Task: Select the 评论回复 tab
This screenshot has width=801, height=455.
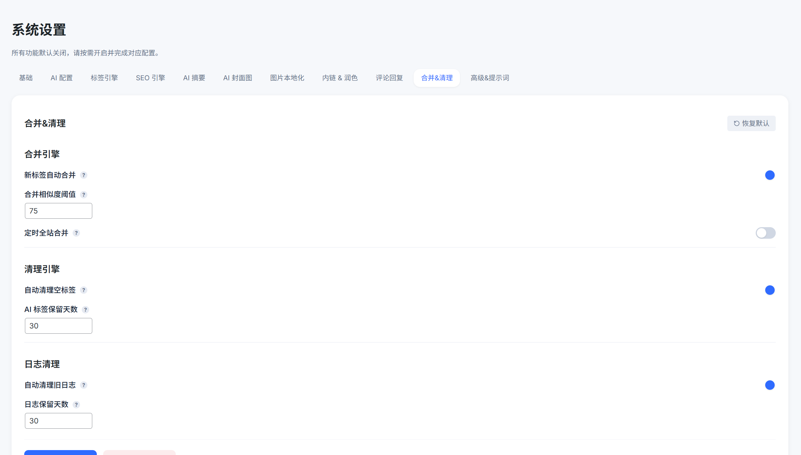Action: pos(389,78)
